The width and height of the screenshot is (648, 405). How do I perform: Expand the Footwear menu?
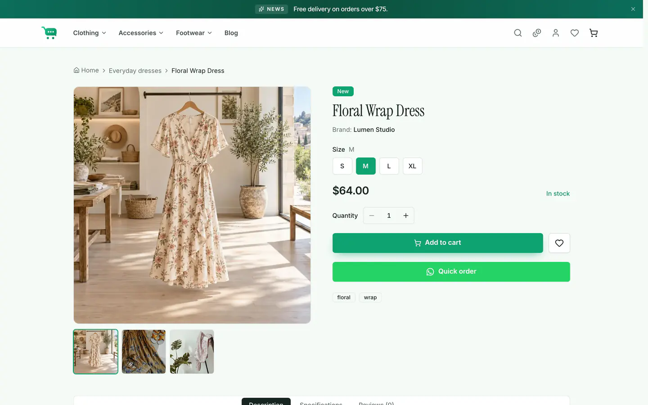[x=194, y=33]
